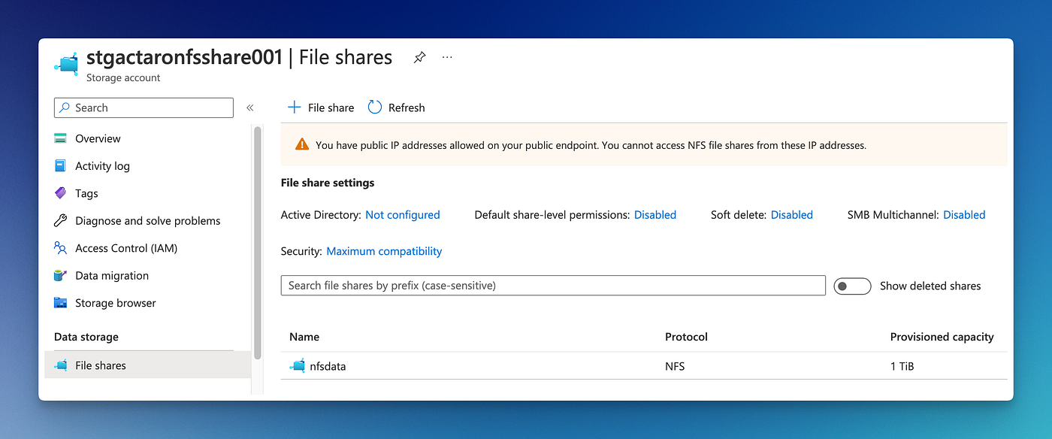
Task: Open SMB Multichannel Disabled link
Action: click(964, 215)
